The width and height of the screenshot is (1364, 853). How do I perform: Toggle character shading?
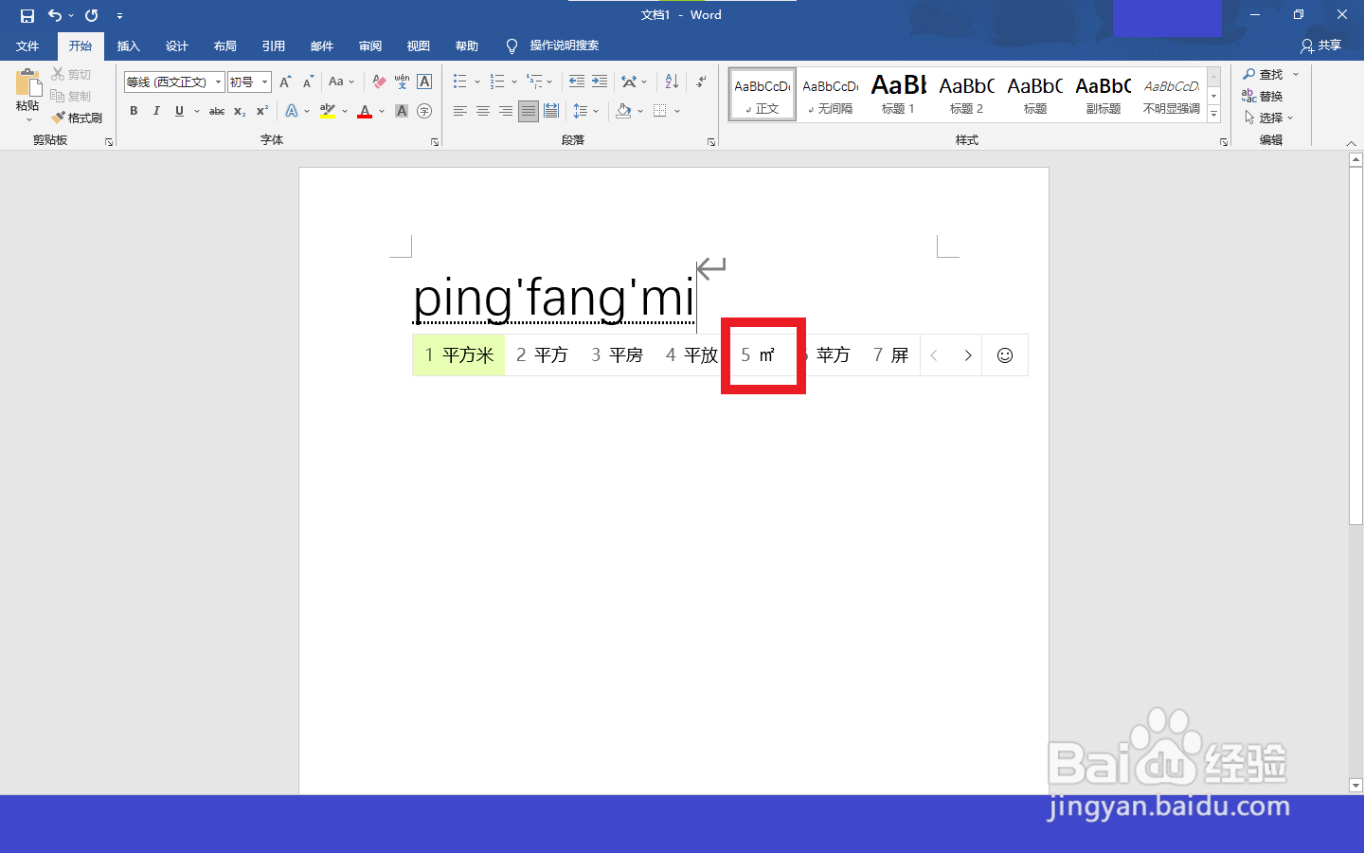point(402,111)
